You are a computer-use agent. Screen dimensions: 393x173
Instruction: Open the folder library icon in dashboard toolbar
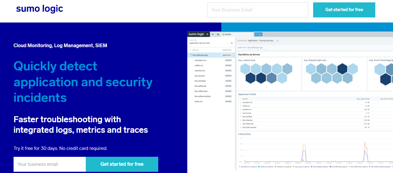pyautogui.click(x=218, y=34)
